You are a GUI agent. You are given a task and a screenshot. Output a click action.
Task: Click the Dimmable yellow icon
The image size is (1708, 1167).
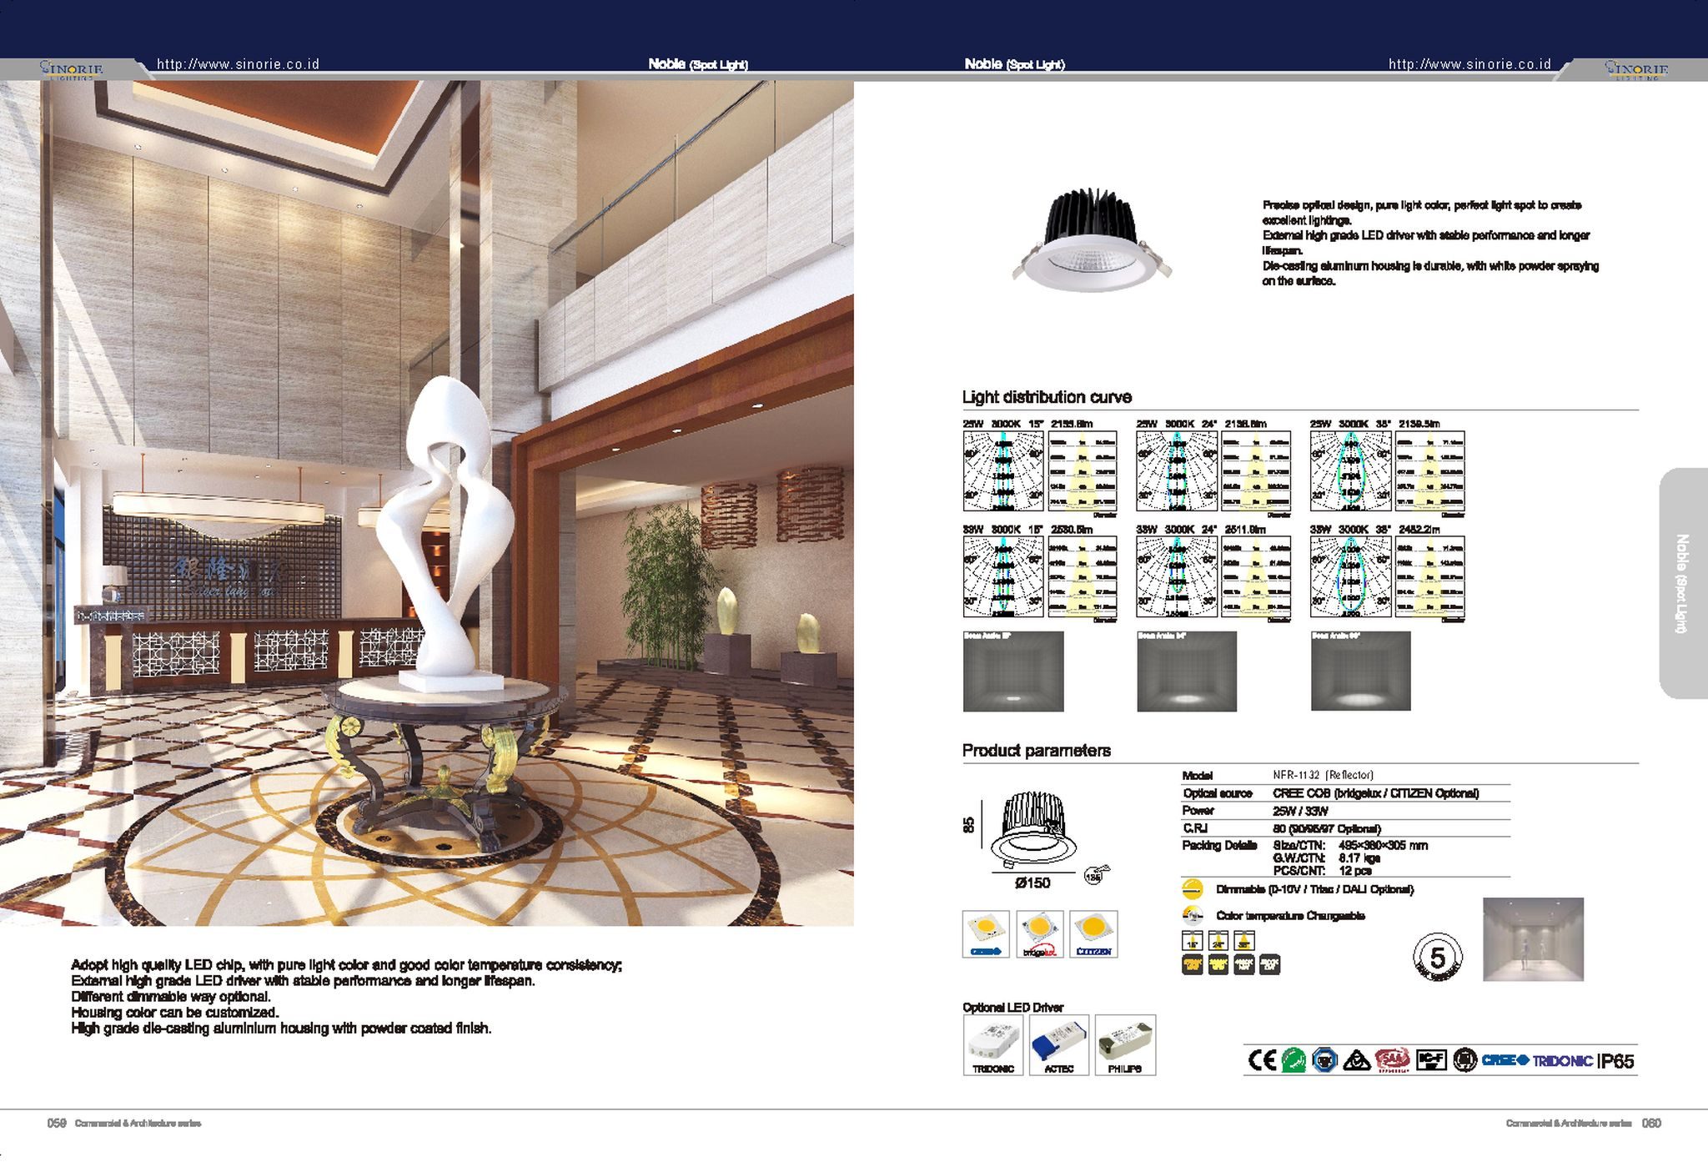(x=1193, y=888)
